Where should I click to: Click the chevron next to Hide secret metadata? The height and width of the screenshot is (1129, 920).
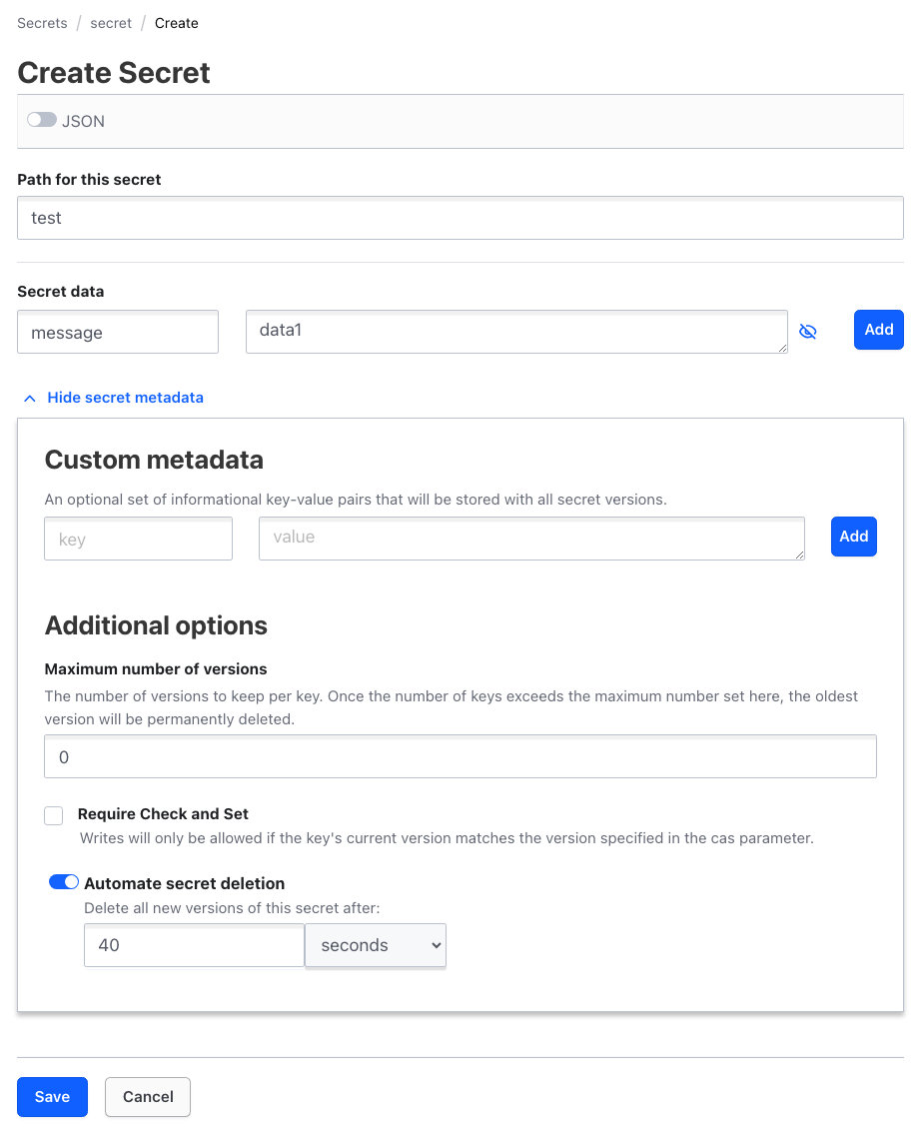pos(29,397)
